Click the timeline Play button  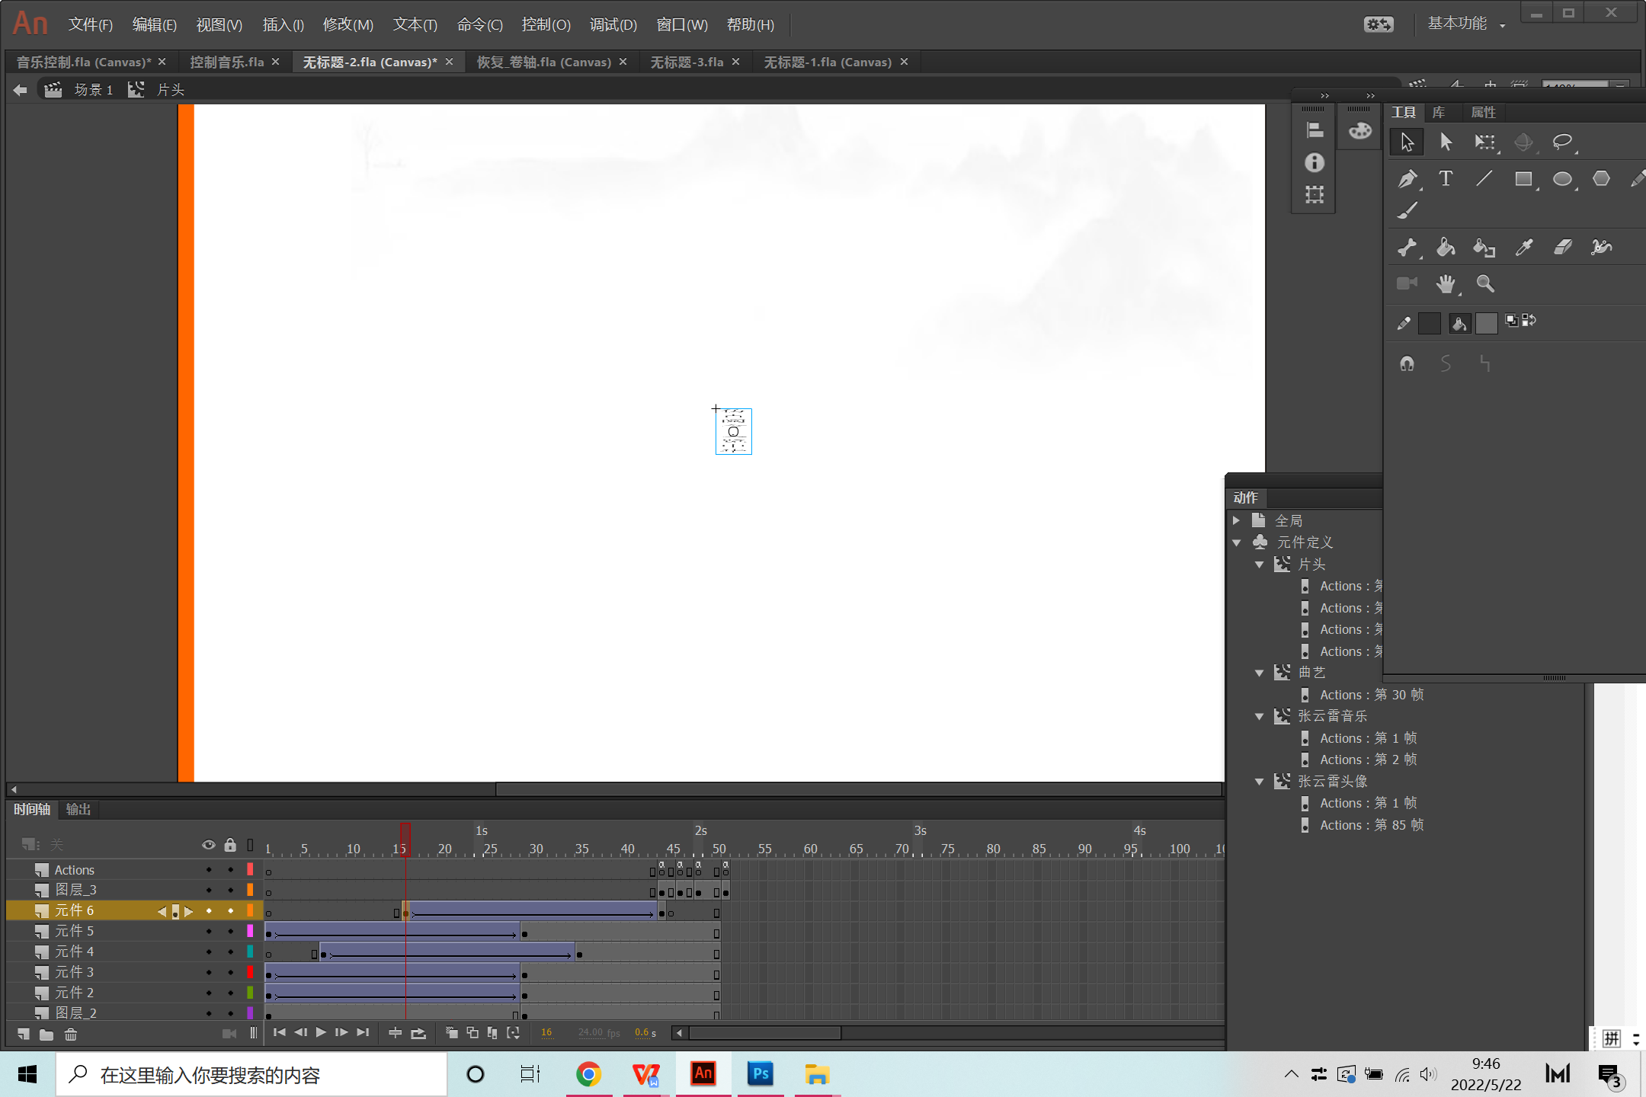coord(321,1033)
